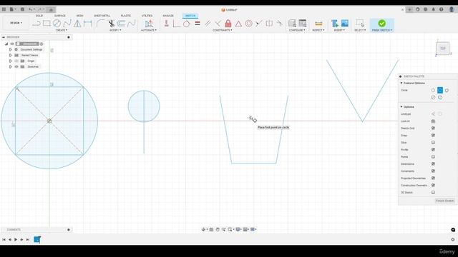This screenshot has width=458, height=257.
Task: Switch to the Mesh tab
Action: tap(79, 16)
